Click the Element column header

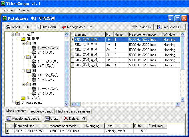click(90, 34)
